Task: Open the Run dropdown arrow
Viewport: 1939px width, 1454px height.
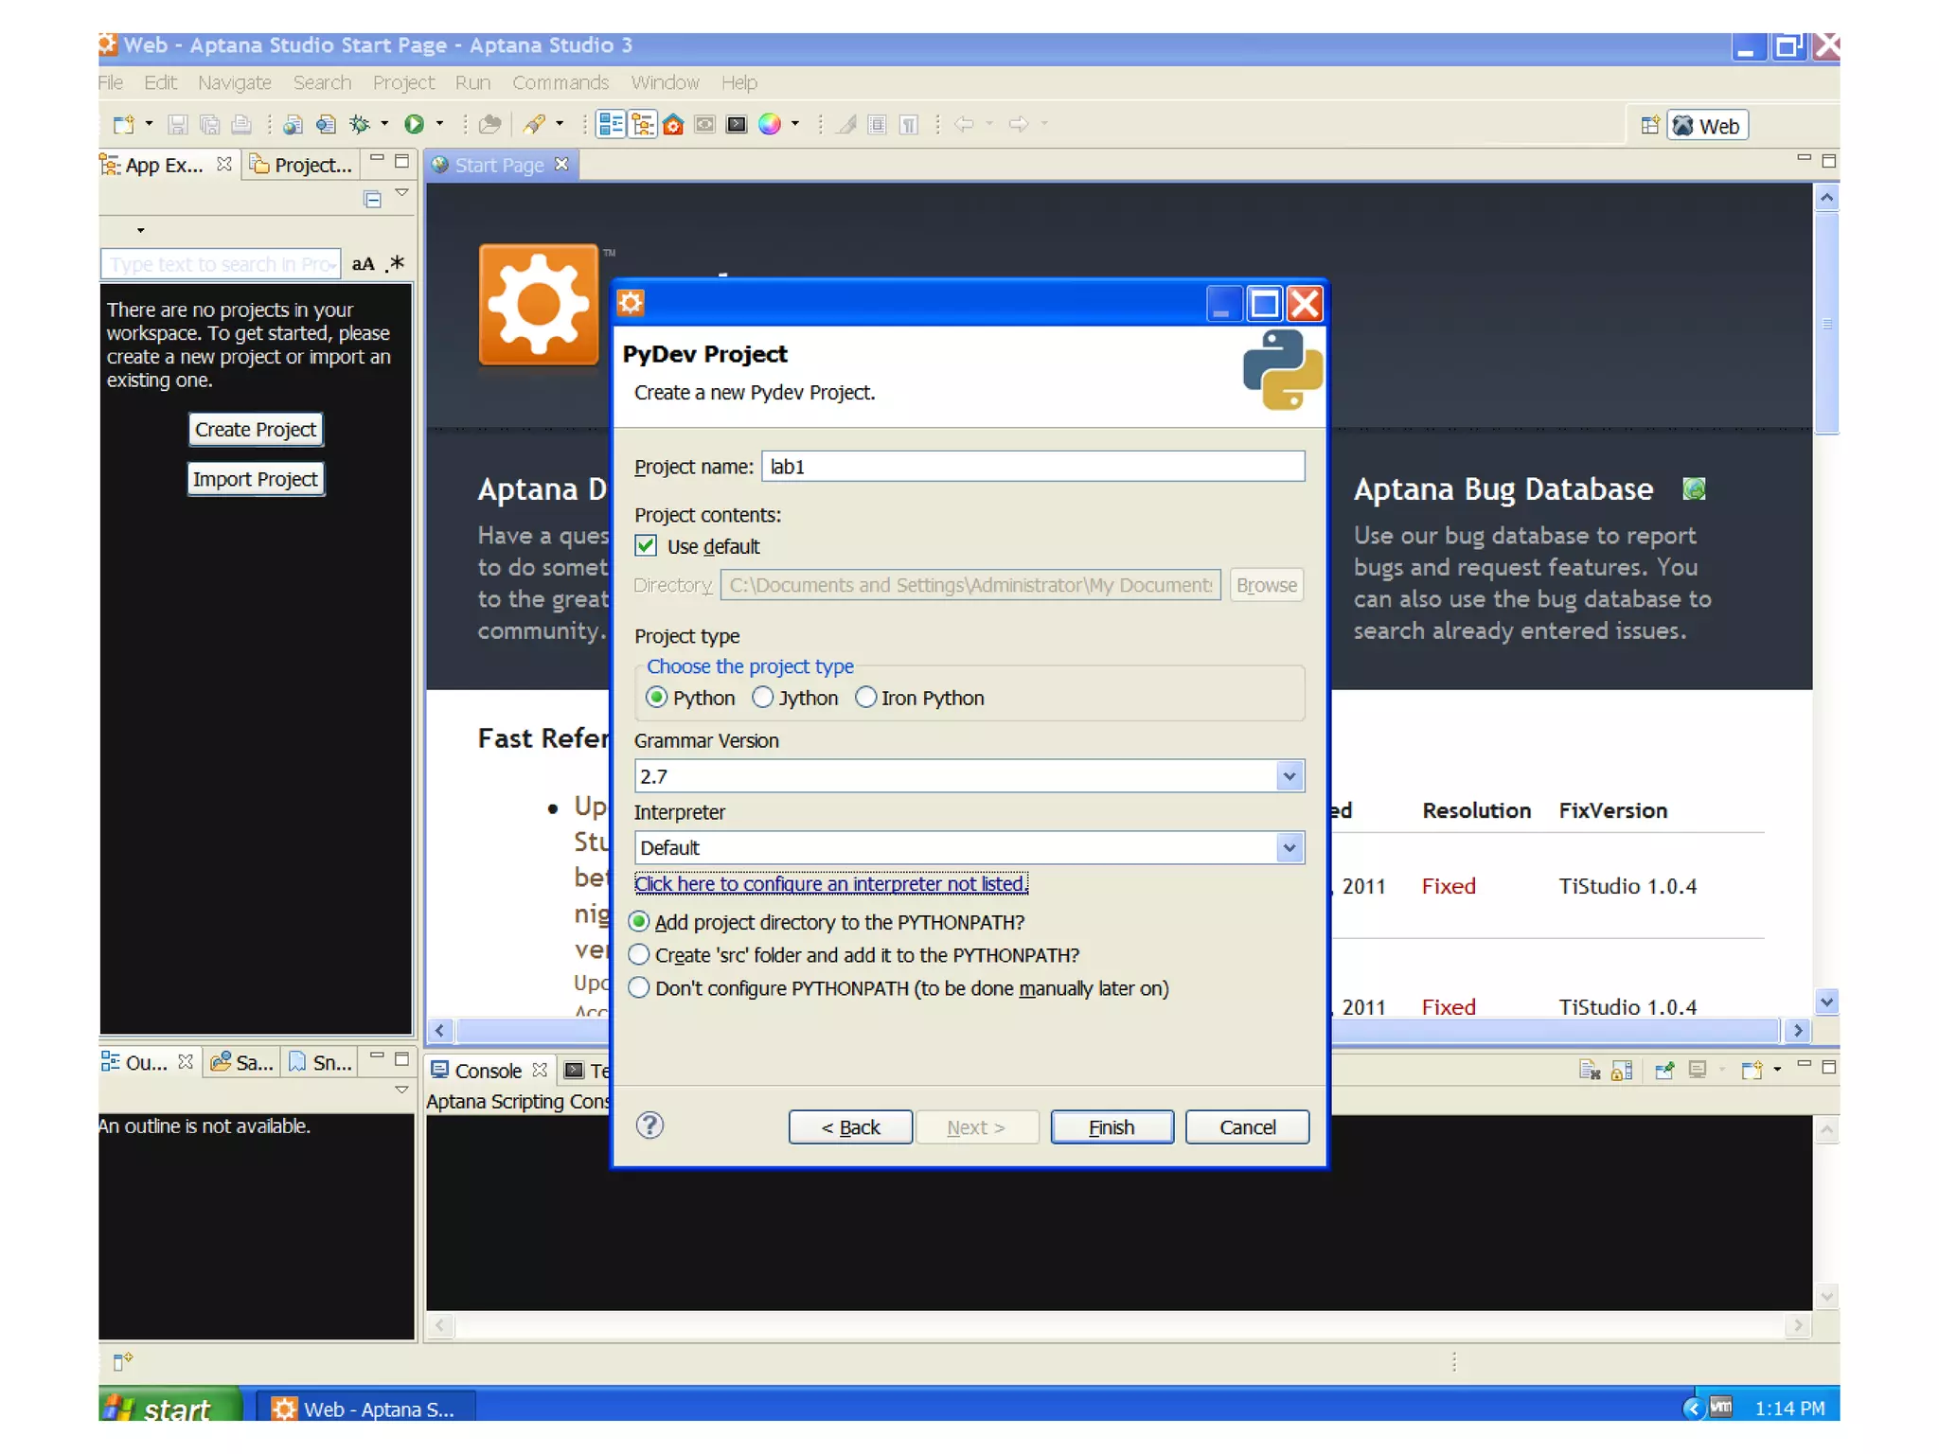Action: pyautogui.click(x=439, y=124)
